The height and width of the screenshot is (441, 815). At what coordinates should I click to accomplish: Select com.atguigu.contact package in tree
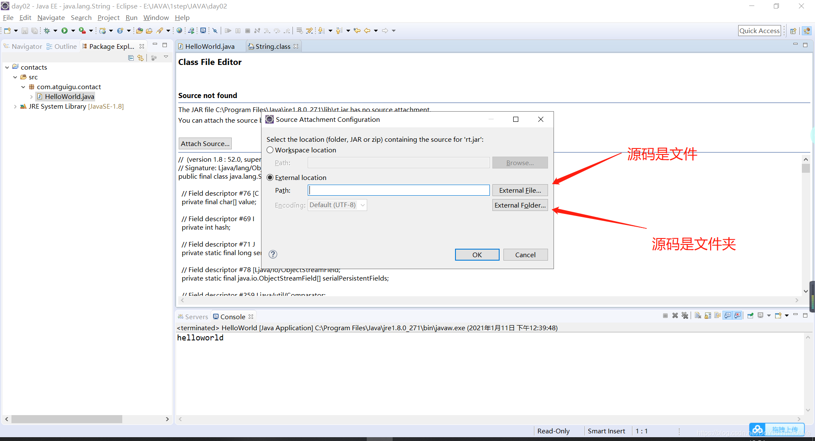(69, 87)
